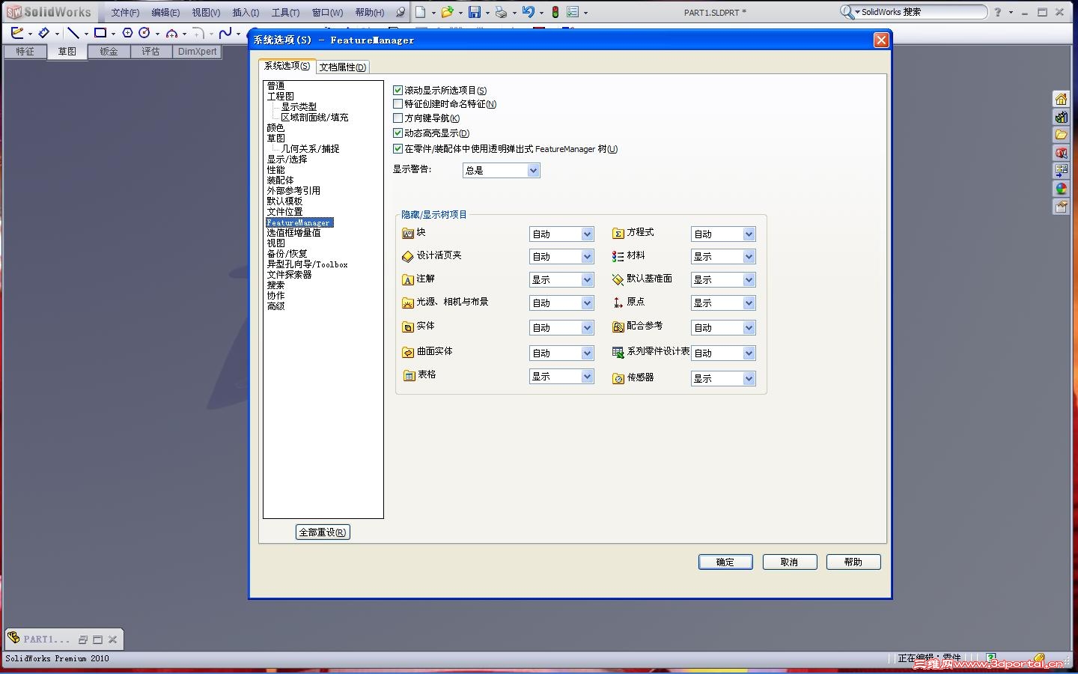The height and width of the screenshot is (674, 1078).
Task: Open the 设计活页夹 visibility dropdown
Action: tap(561, 256)
